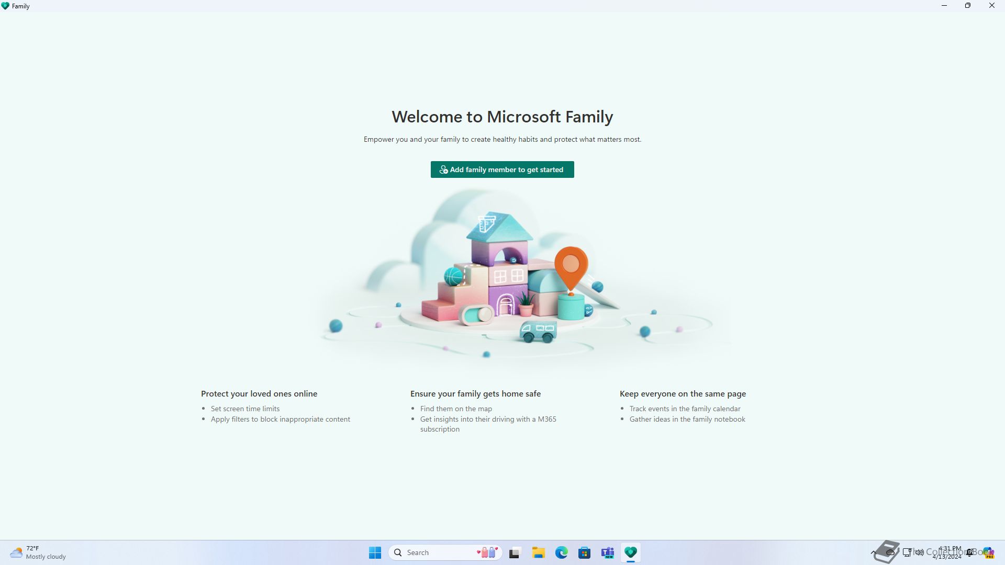The width and height of the screenshot is (1005, 565).
Task: Click "Set screen time limits" bullet text
Action: pos(245,409)
